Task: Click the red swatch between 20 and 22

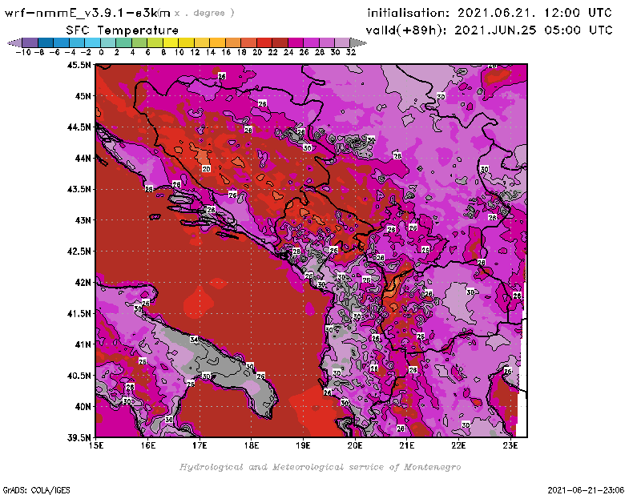Action: click(x=264, y=42)
